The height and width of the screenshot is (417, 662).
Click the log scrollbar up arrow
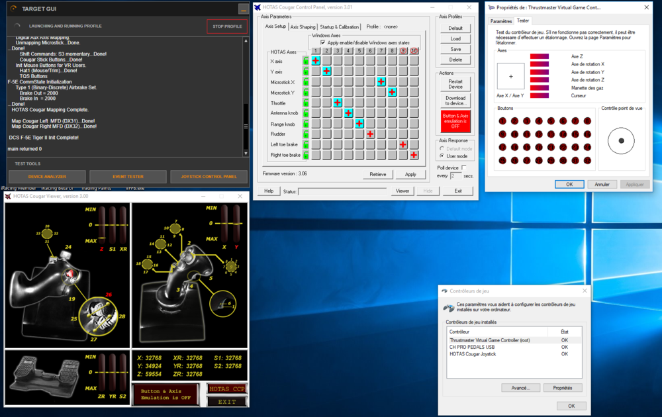point(246,40)
